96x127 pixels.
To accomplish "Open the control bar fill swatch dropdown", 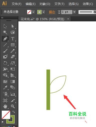I will click(33, 12).
